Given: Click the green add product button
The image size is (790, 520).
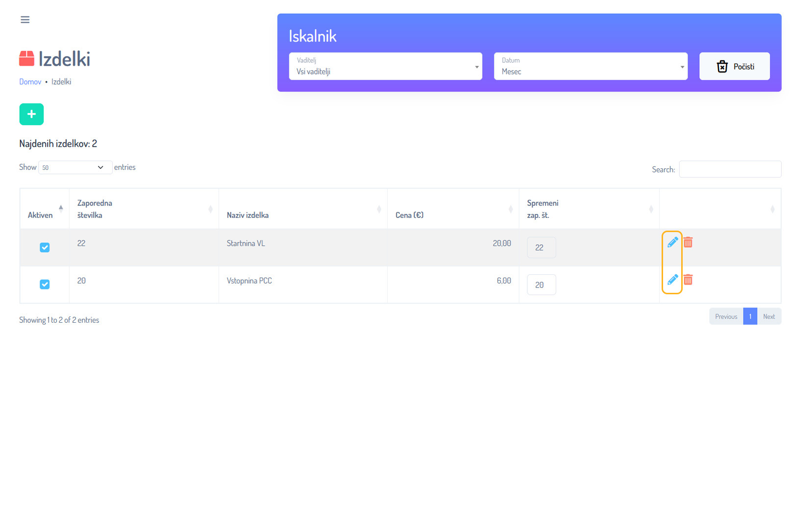Looking at the screenshot, I should [31, 114].
